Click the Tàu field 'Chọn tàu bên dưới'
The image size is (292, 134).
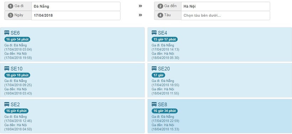point(225,15)
